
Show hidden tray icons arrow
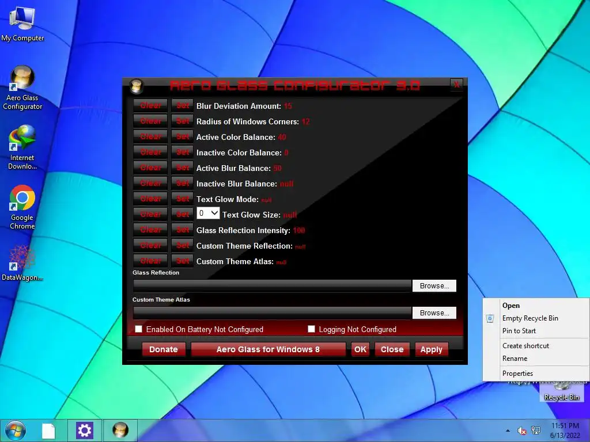(x=508, y=430)
